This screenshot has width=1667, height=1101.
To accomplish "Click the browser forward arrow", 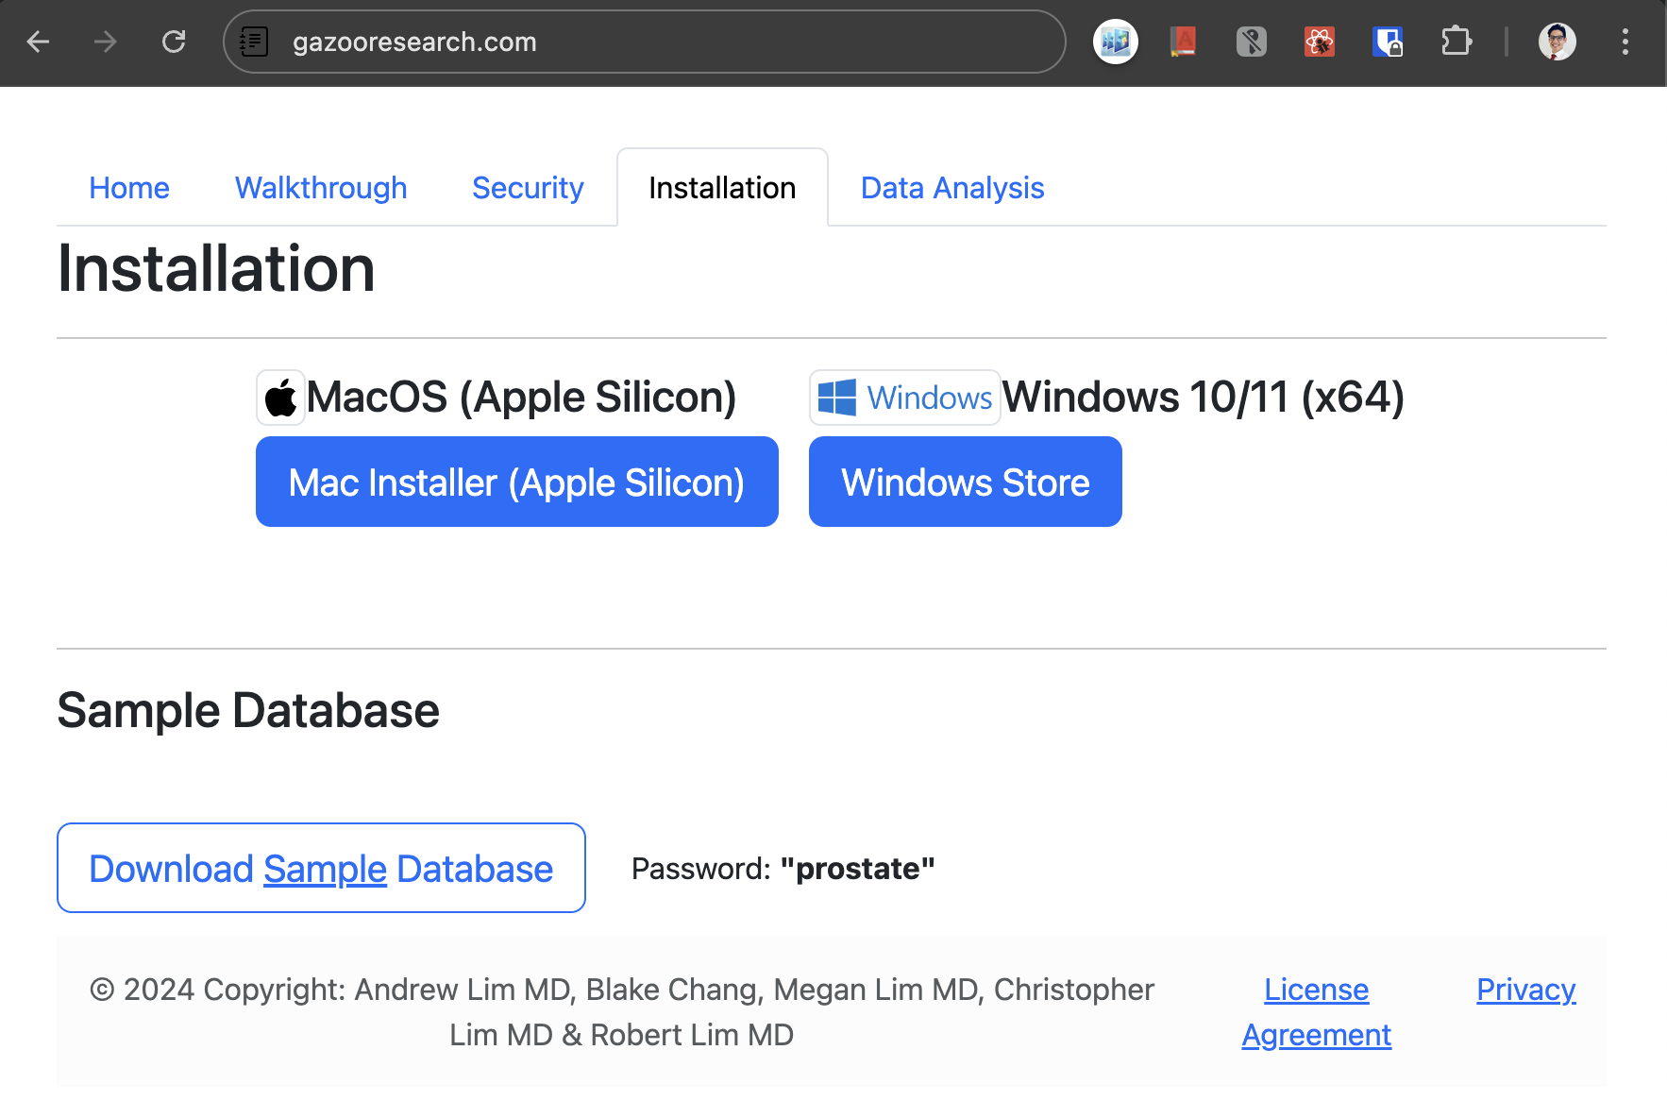I will (x=106, y=42).
